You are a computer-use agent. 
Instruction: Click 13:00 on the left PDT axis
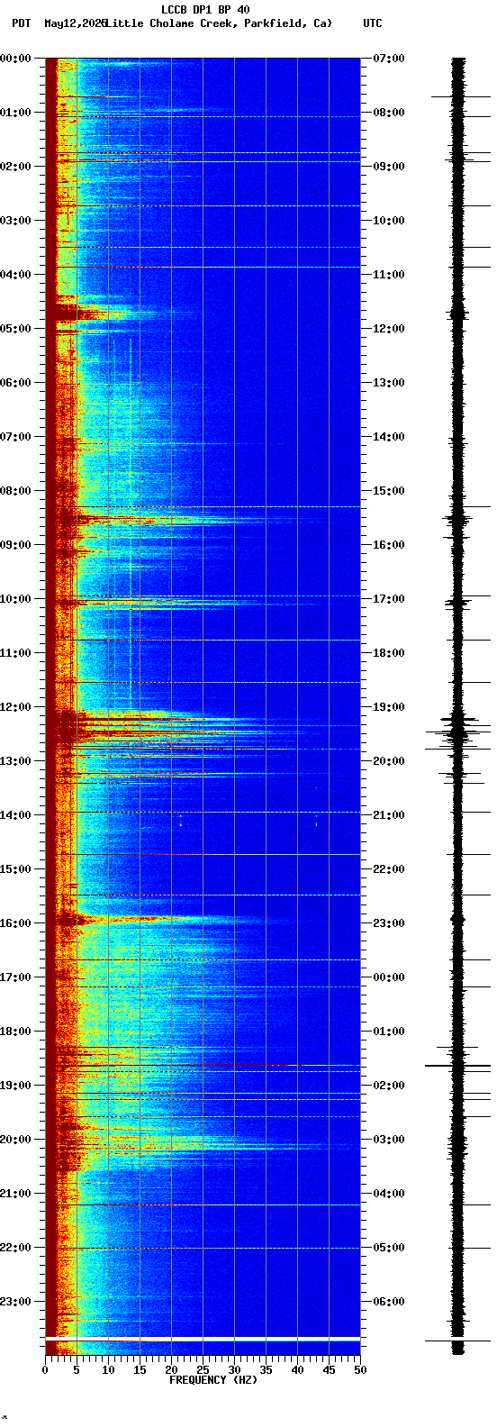coord(16,761)
